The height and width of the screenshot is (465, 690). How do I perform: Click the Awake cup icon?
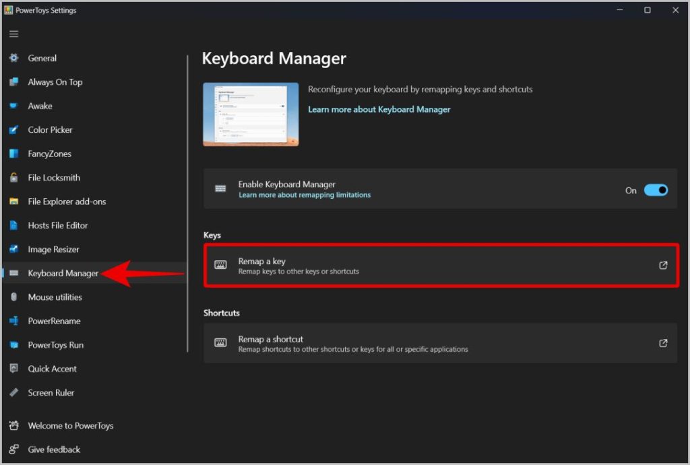(13, 106)
